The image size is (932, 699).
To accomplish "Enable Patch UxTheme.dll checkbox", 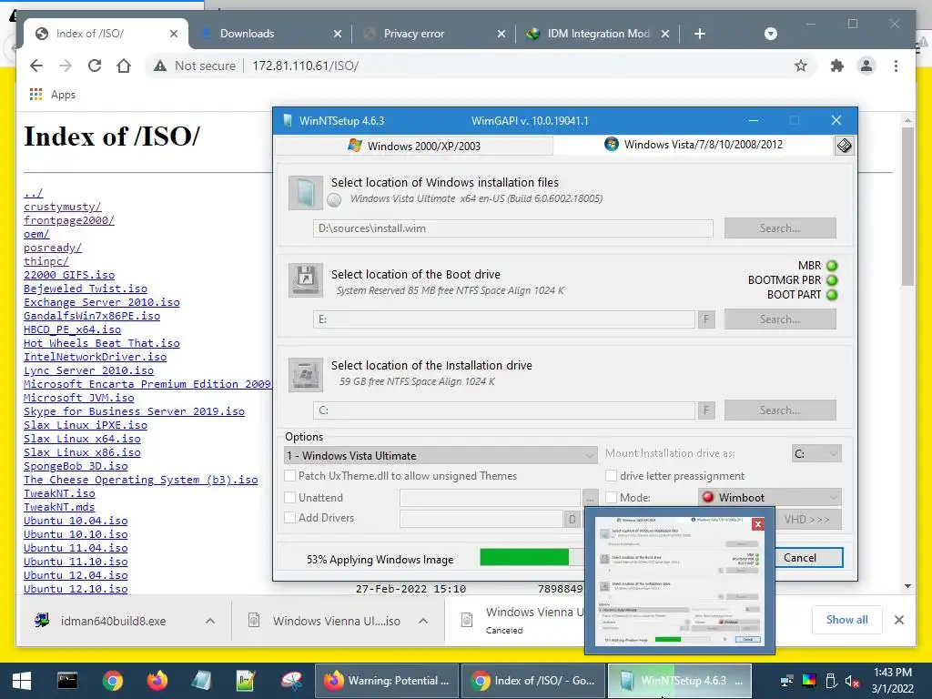I will (290, 475).
